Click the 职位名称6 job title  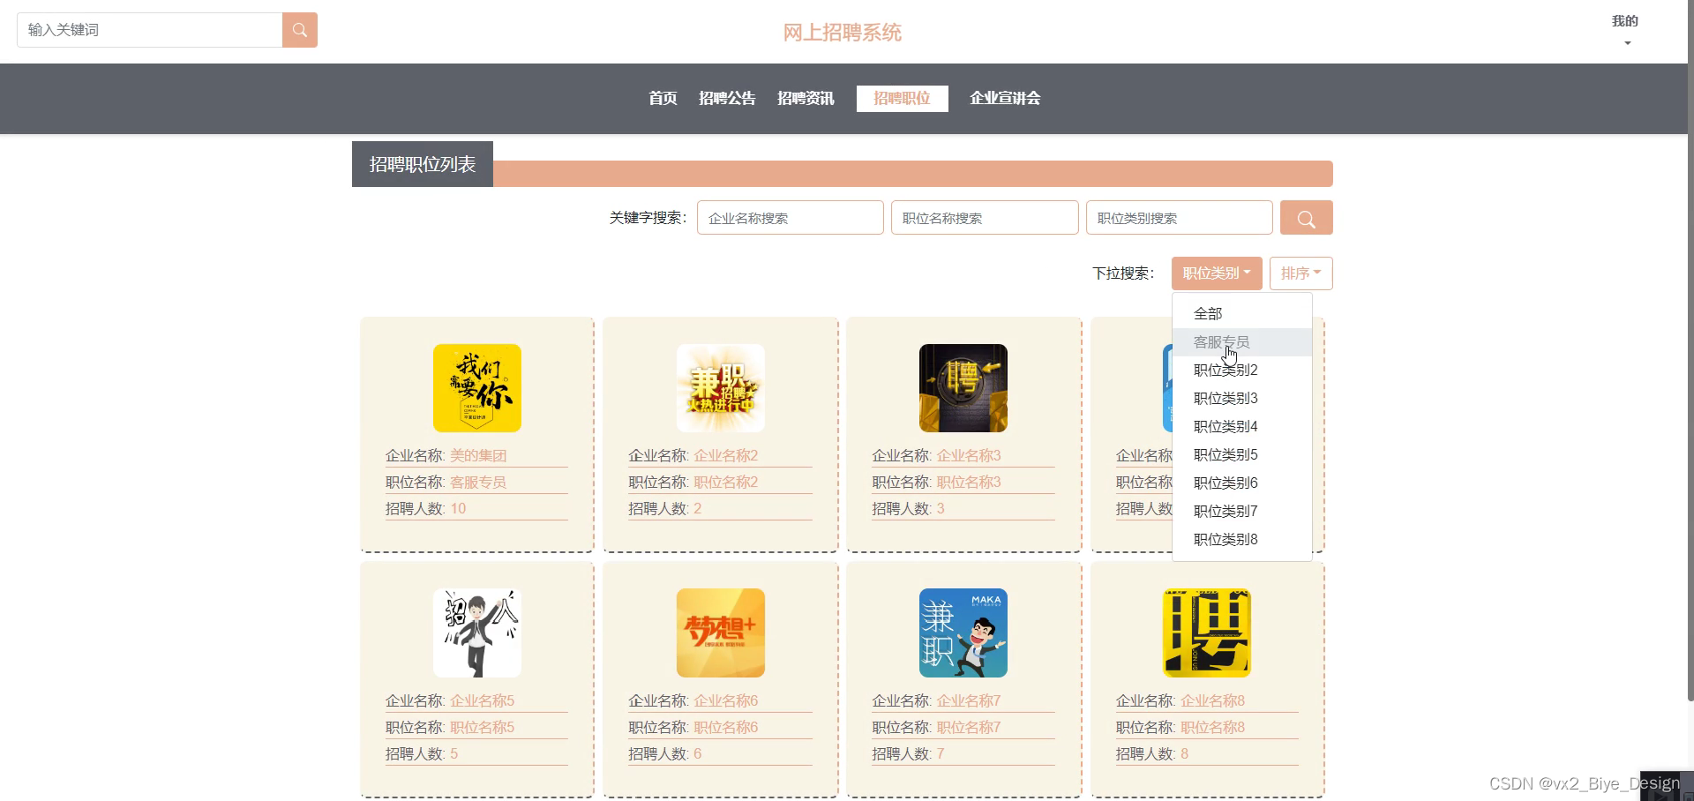click(726, 728)
